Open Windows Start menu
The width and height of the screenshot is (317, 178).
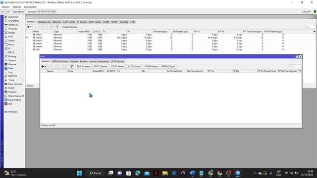click(x=79, y=173)
